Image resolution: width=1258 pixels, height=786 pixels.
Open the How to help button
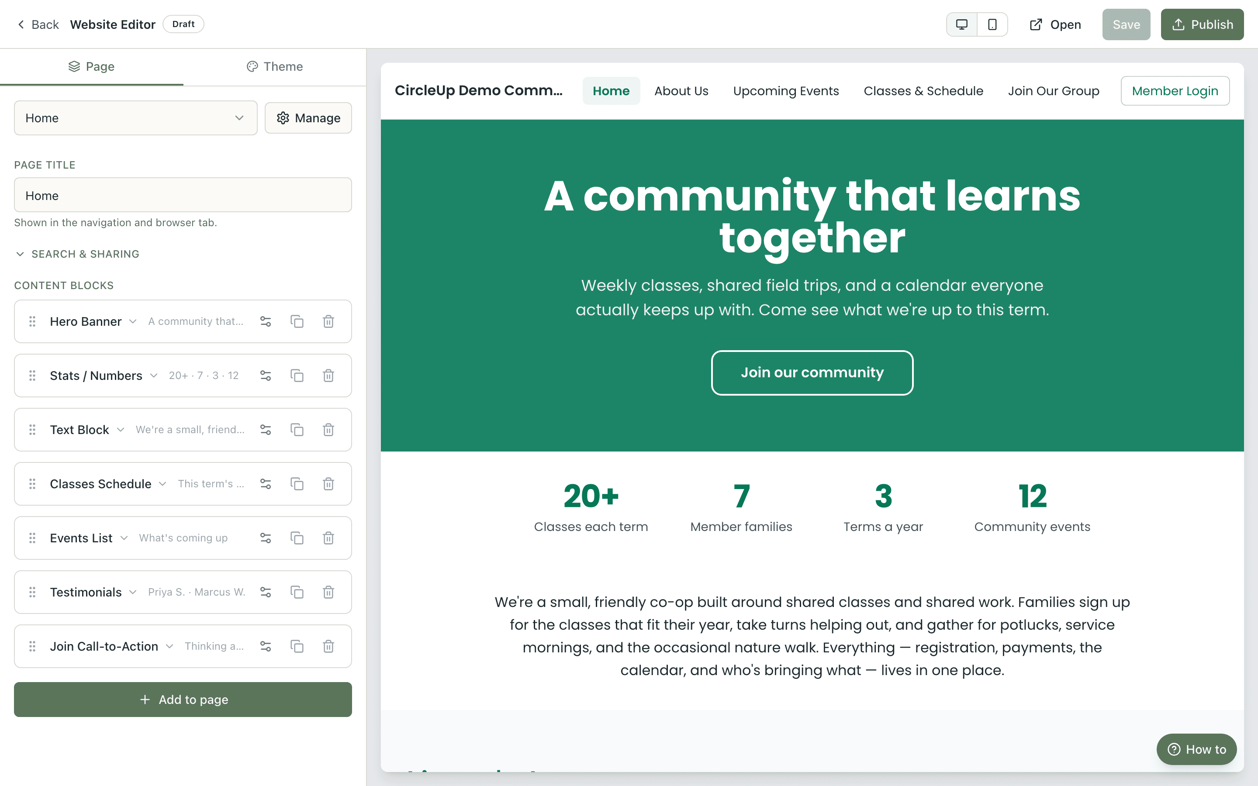(1197, 749)
